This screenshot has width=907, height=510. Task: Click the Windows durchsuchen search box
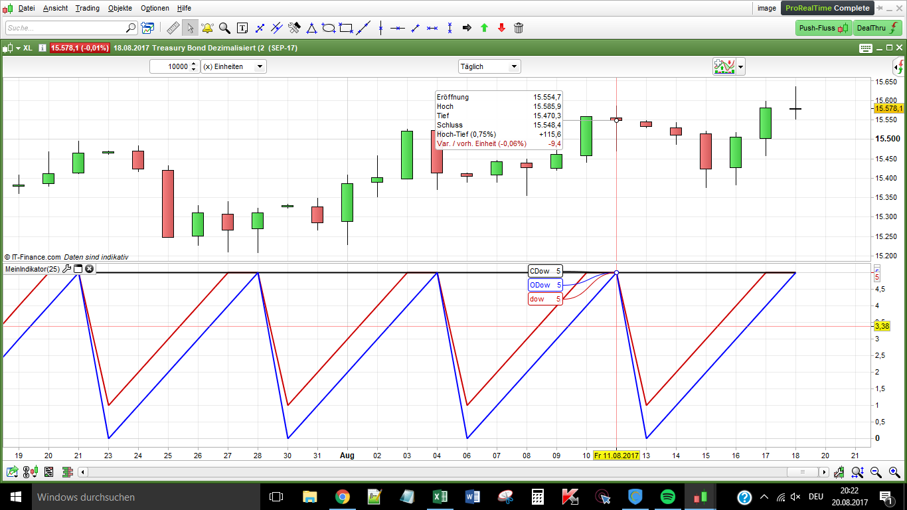(x=145, y=496)
